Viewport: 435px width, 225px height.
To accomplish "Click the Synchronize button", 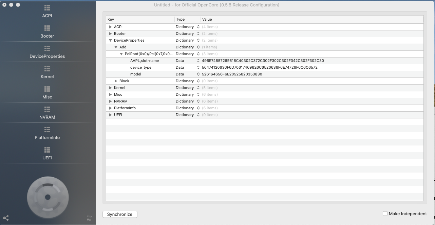I will pos(120,214).
